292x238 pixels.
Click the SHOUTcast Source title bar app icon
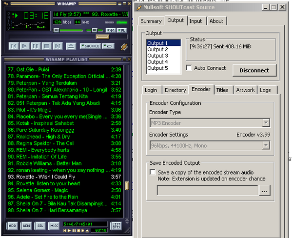(x=139, y=7)
